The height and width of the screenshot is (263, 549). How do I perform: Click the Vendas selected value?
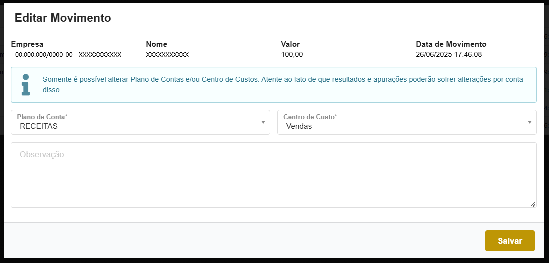coord(299,126)
